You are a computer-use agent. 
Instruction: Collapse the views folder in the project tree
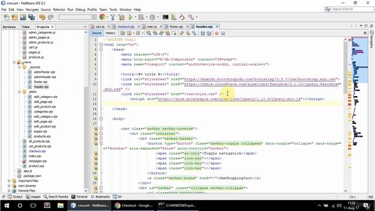tap(14, 62)
